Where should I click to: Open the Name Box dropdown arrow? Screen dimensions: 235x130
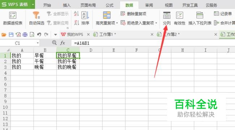pyautogui.click(x=38, y=43)
